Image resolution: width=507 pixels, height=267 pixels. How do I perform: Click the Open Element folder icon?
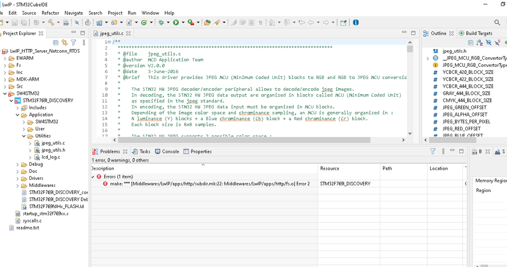[x=208, y=23]
